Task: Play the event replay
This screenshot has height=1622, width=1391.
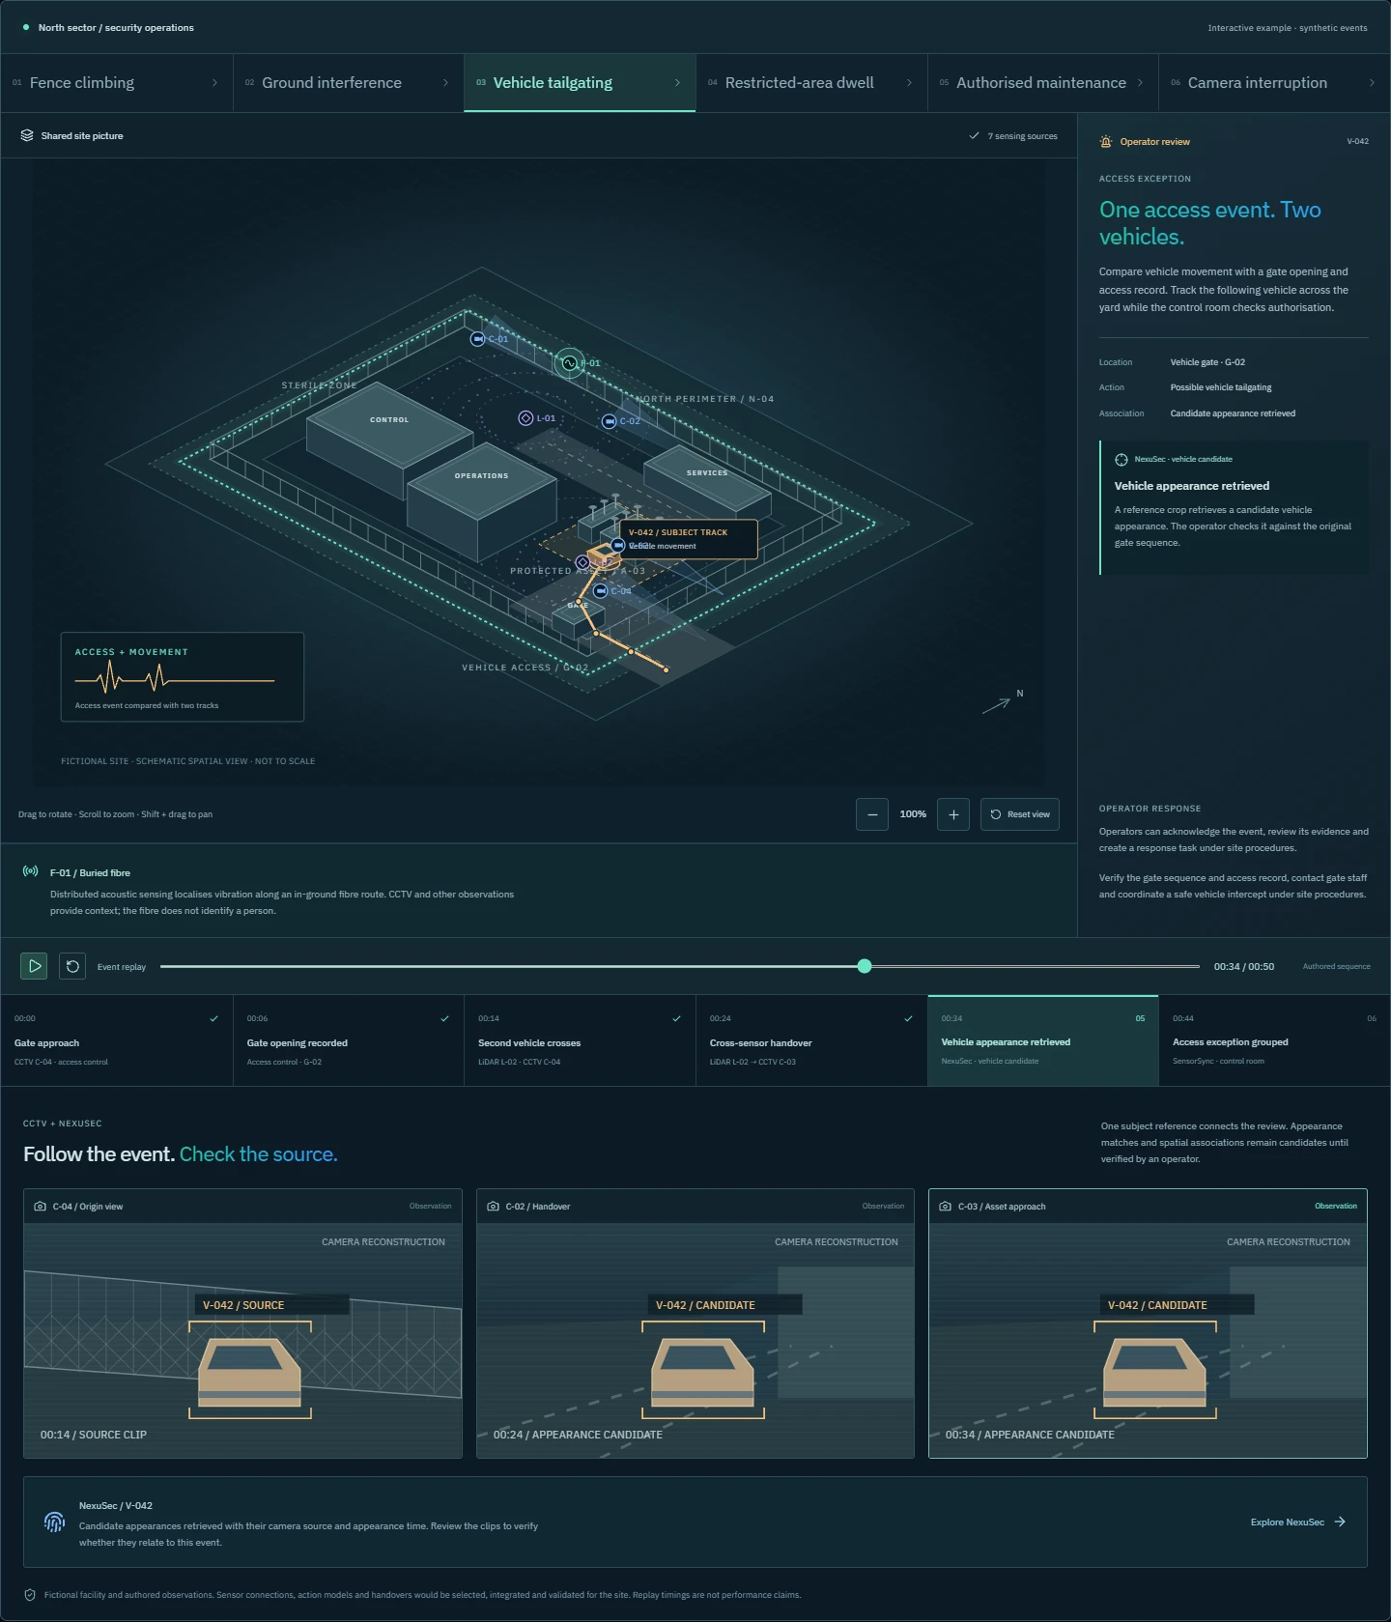Action: coord(34,966)
